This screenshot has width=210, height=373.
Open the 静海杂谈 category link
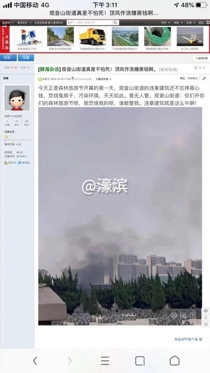[49, 69]
